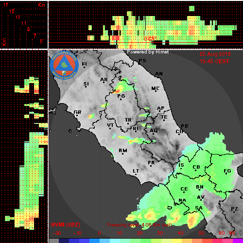Click the FG city label
The image size is (243, 243).
coord(227,171)
